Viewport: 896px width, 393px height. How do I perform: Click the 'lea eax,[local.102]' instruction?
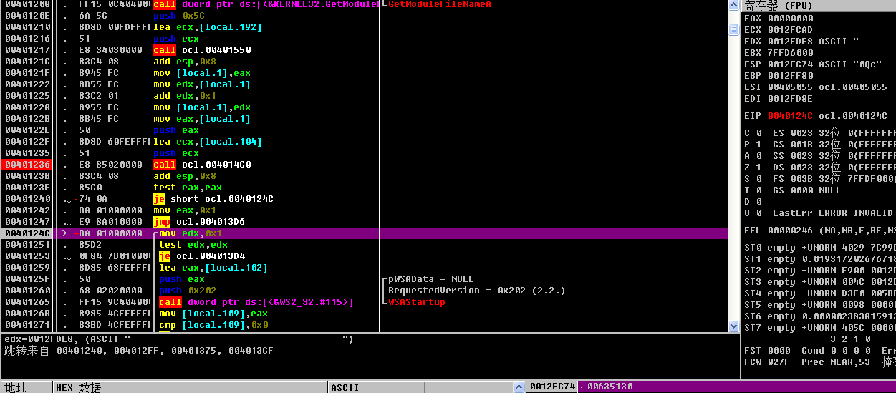(x=213, y=268)
